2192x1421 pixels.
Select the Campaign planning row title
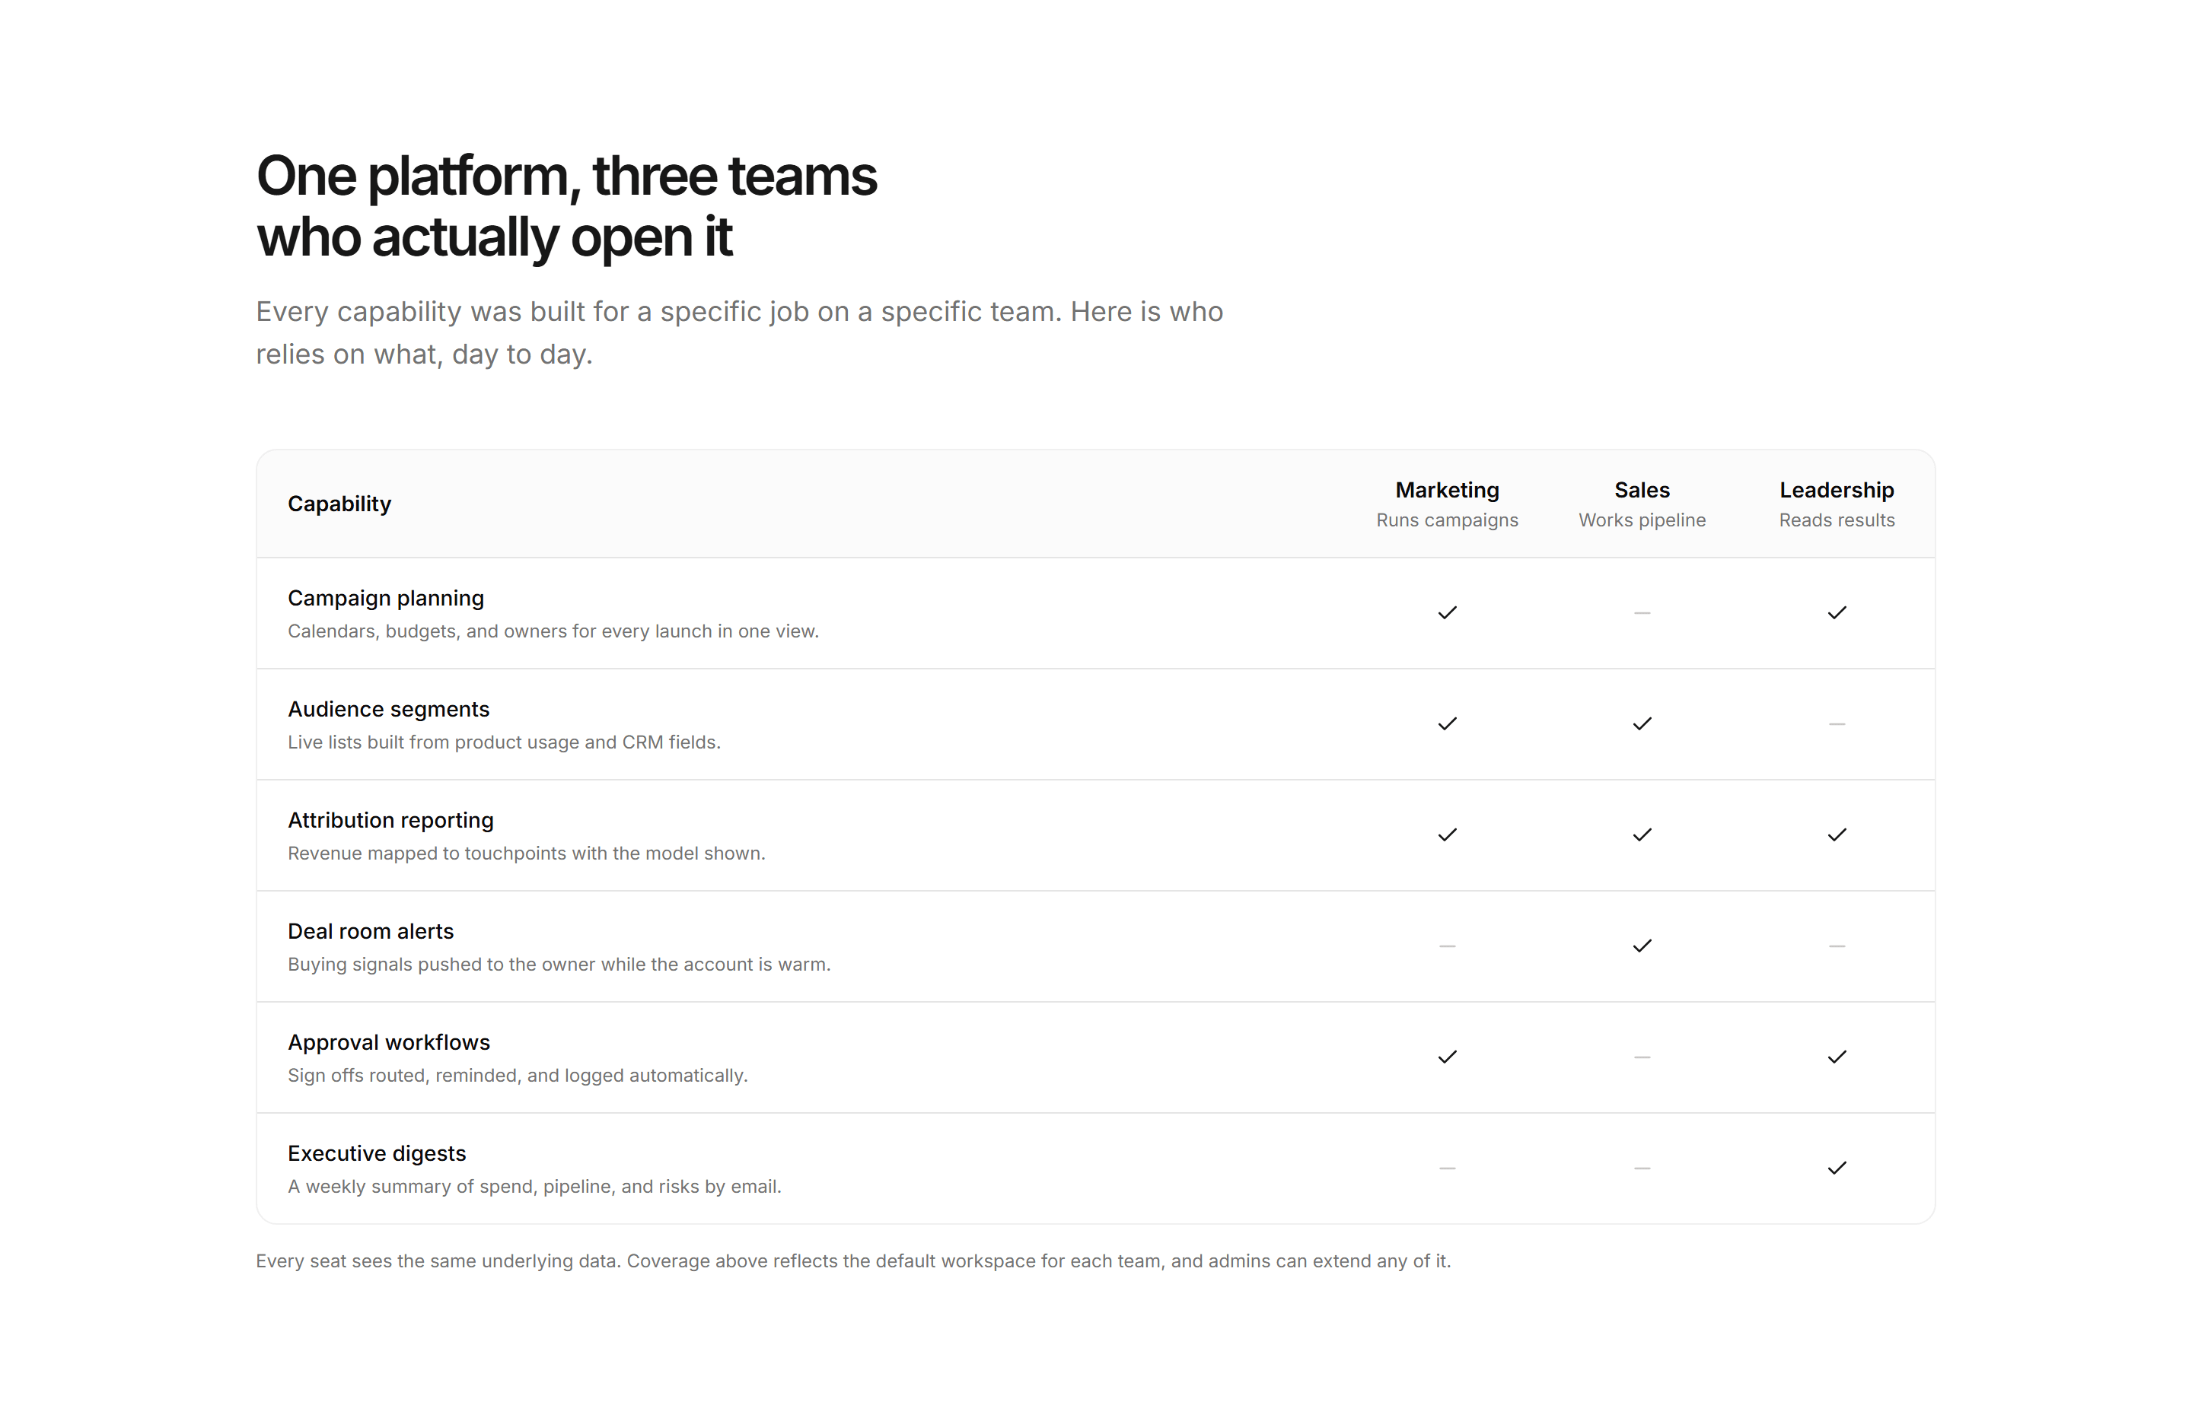tap(385, 598)
